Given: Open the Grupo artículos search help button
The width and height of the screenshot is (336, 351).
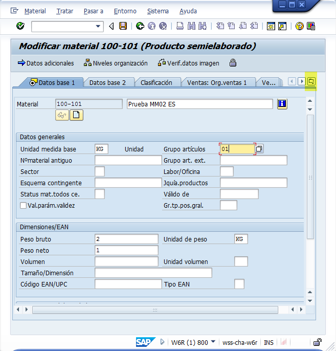Looking at the screenshot, I should coord(259,149).
